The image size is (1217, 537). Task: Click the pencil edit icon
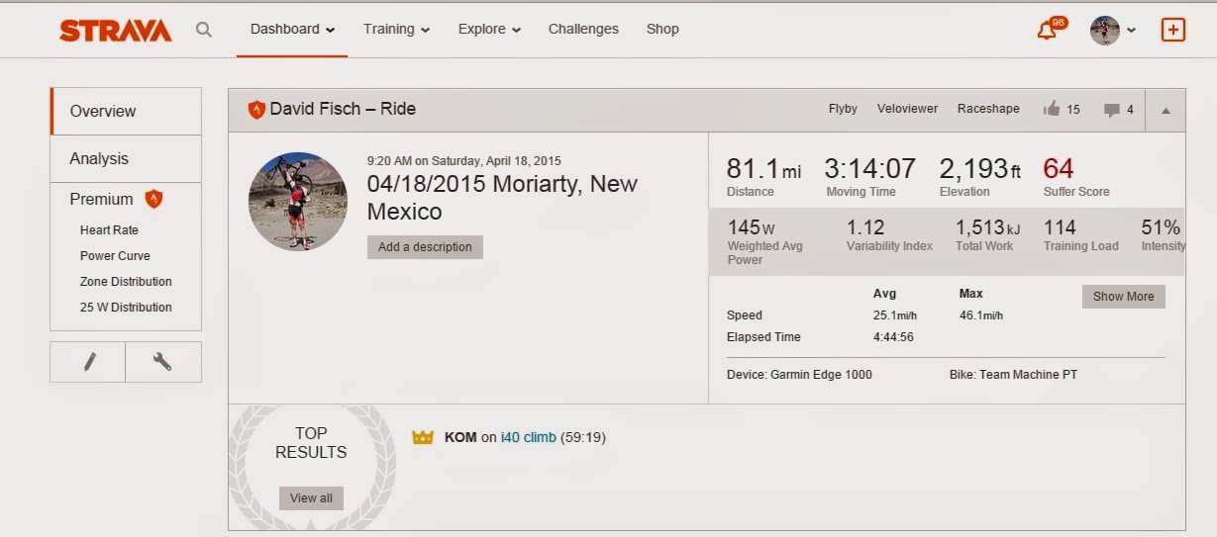click(89, 362)
